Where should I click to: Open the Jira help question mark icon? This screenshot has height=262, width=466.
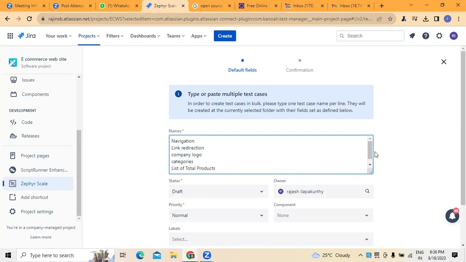[426, 36]
